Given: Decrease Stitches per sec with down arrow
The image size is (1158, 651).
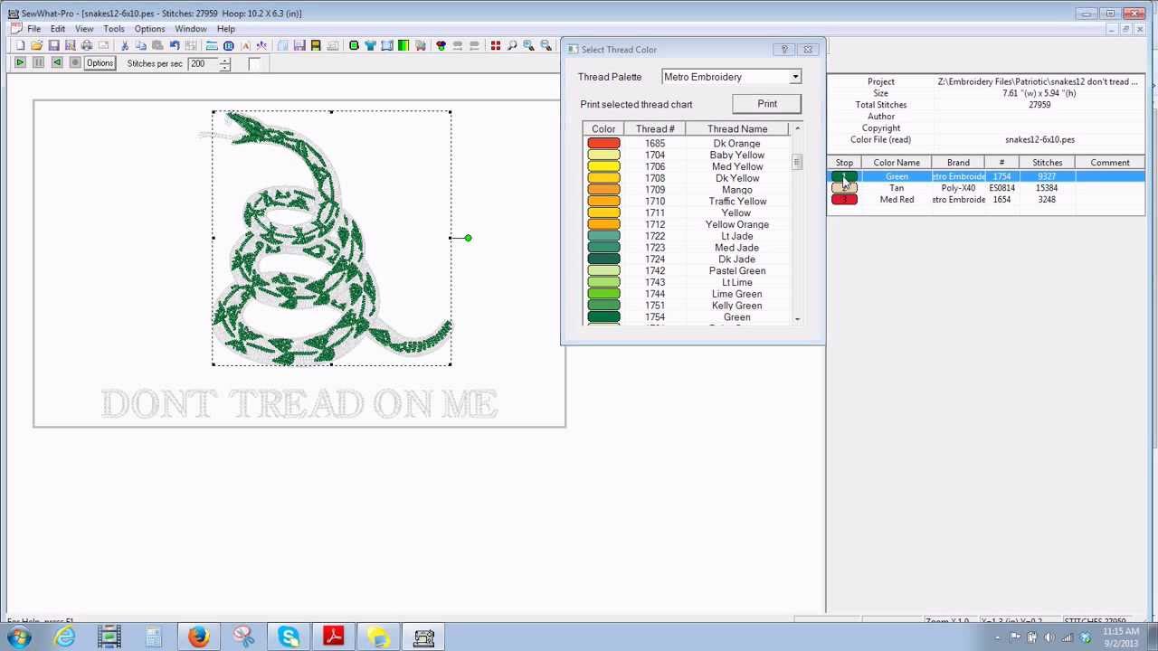Looking at the screenshot, I should click(x=224, y=67).
